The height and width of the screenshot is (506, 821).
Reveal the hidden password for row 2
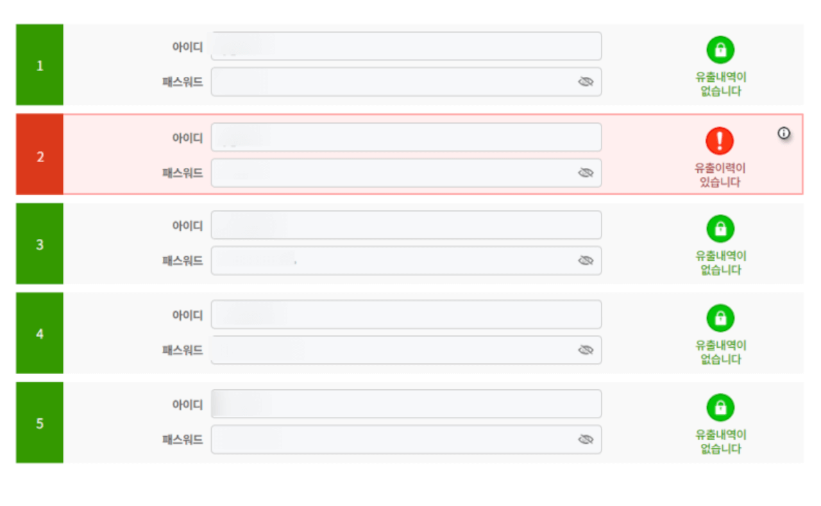585,171
